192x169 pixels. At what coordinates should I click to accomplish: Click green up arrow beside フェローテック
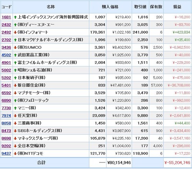(x=15, y=101)
